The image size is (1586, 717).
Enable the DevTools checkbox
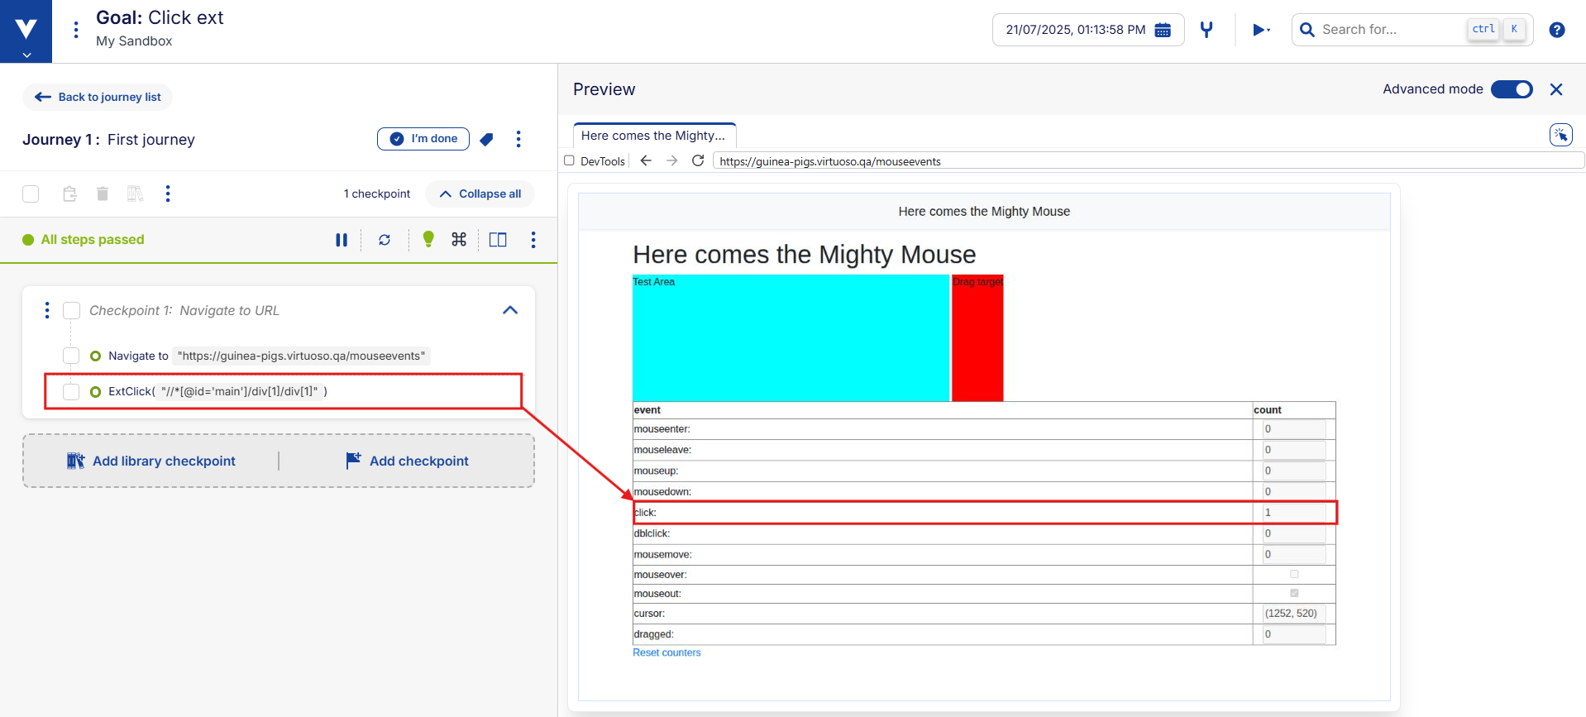(x=569, y=160)
